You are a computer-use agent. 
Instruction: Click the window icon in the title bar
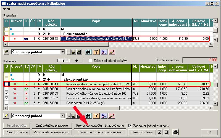(x=4, y=3)
